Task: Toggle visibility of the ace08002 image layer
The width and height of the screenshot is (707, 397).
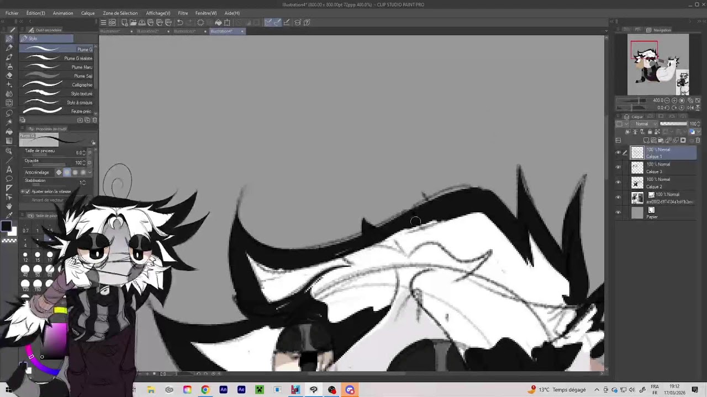Action: click(x=618, y=197)
